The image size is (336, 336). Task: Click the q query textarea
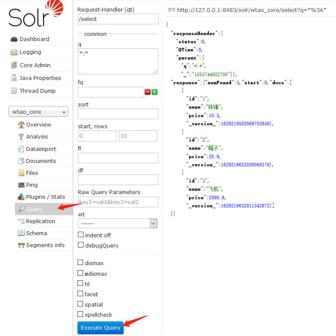coord(118,61)
